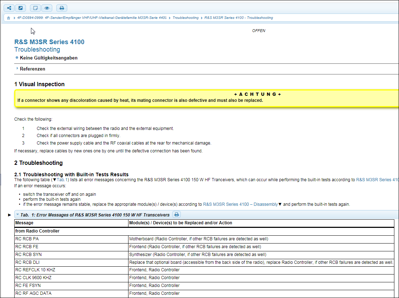
Task: Open the Troubleshooting breadcrumb link
Action: pyautogui.click(x=185, y=18)
